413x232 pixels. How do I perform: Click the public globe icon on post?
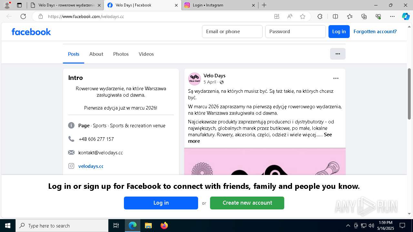pos(222,82)
